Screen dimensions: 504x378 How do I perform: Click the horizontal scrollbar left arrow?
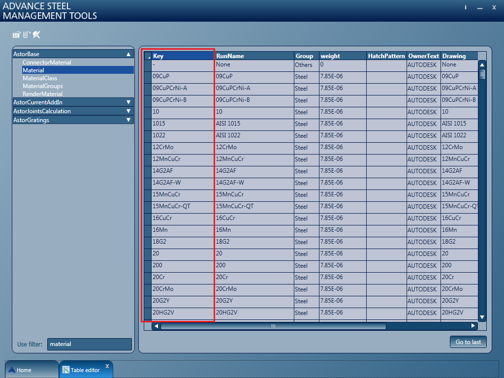156,326
